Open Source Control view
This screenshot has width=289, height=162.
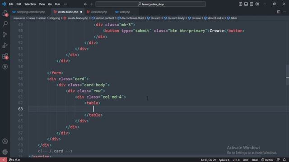pyautogui.click(x=5, y=34)
